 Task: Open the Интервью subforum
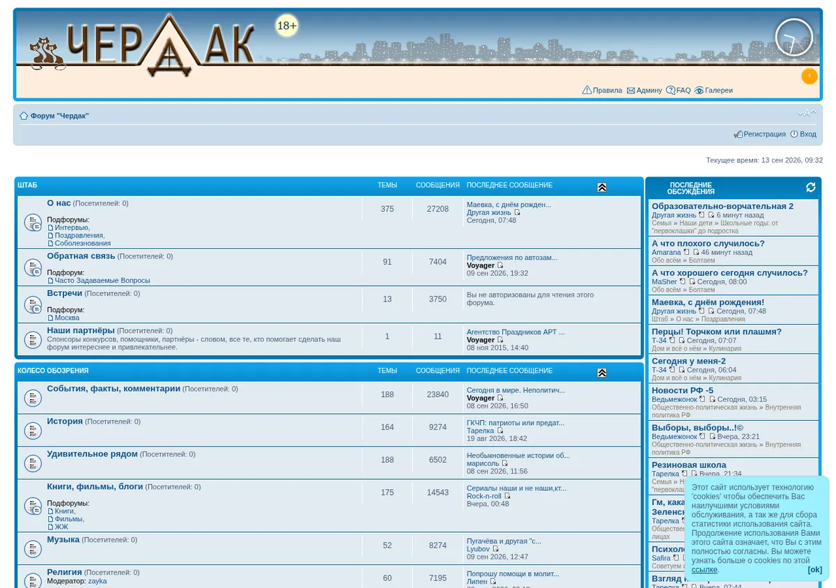pyautogui.click(x=71, y=228)
